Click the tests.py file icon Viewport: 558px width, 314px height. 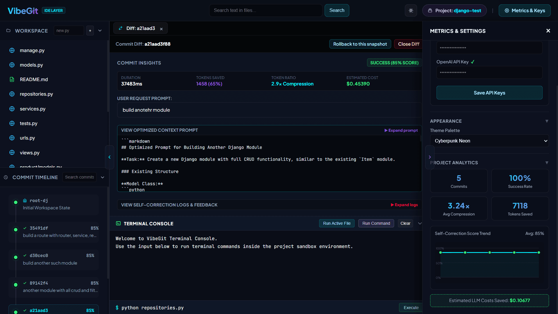click(x=12, y=123)
